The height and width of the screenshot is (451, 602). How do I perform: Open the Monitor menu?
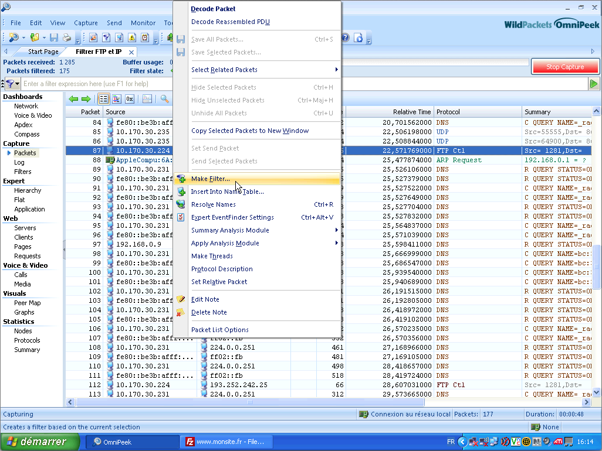[x=143, y=23]
